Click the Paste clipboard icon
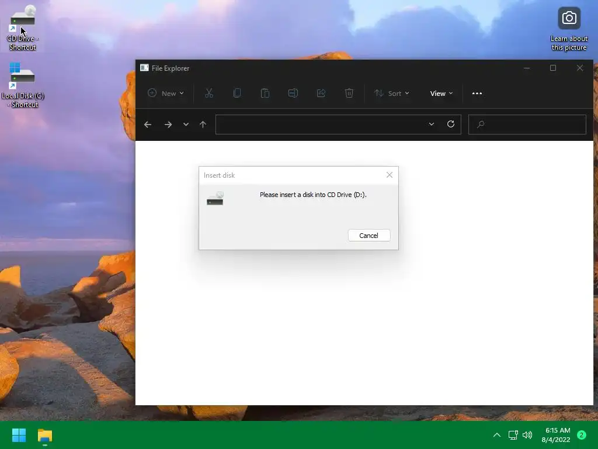This screenshot has height=449, width=598. 265,93
